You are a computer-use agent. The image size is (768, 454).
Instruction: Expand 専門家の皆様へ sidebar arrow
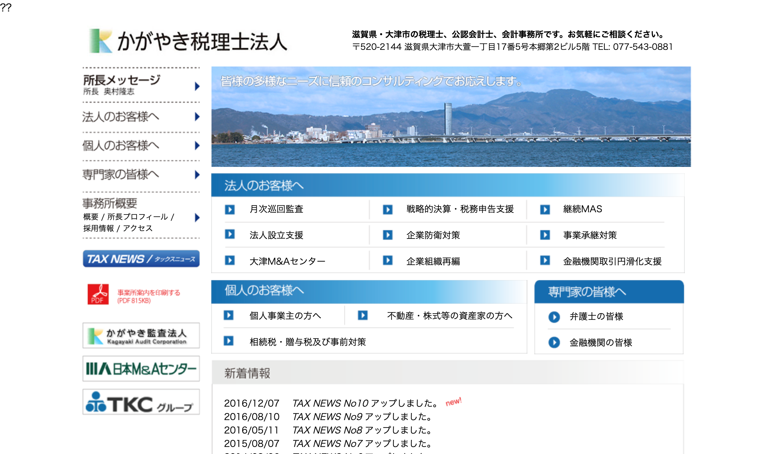(x=197, y=175)
